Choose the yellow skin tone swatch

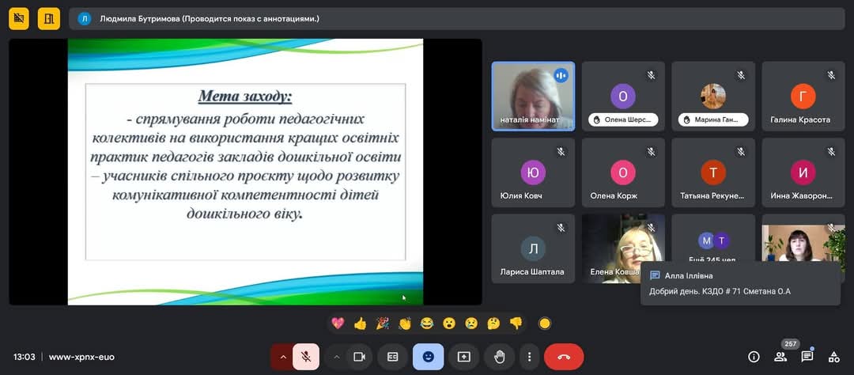tap(544, 323)
